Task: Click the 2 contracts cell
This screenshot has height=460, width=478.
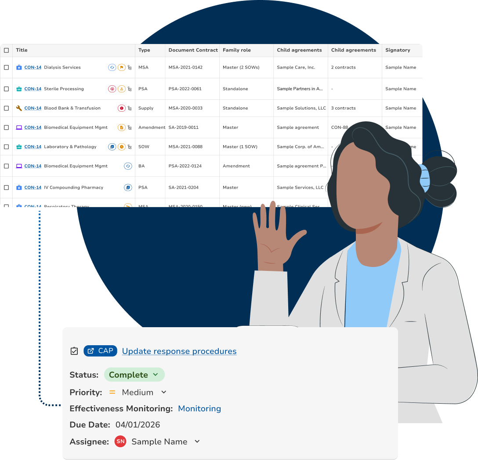Action: pyautogui.click(x=343, y=67)
